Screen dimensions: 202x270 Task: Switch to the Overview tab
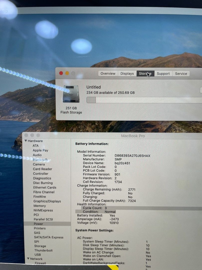[108, 73]
